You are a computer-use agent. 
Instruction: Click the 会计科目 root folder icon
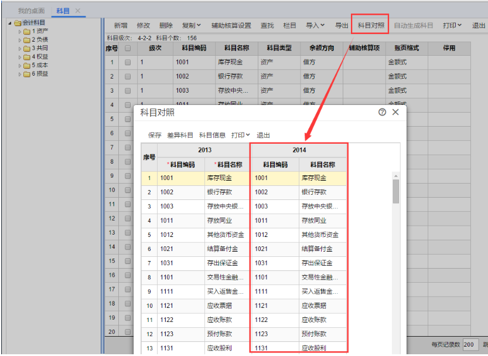click(x=18, y=23)
